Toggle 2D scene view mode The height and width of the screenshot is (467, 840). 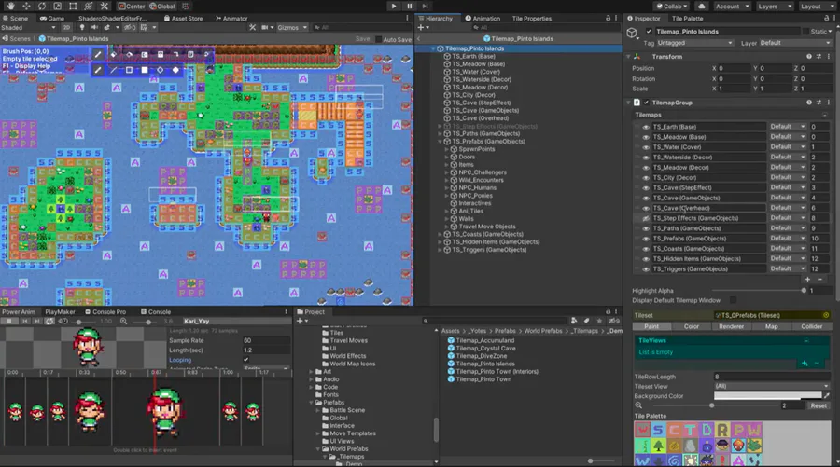click(66, 27)
